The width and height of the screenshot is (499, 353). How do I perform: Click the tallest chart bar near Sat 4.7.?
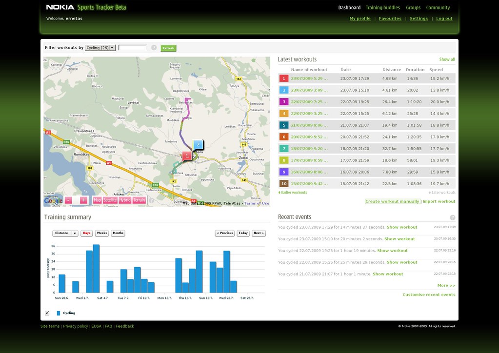tap(96, 269)
